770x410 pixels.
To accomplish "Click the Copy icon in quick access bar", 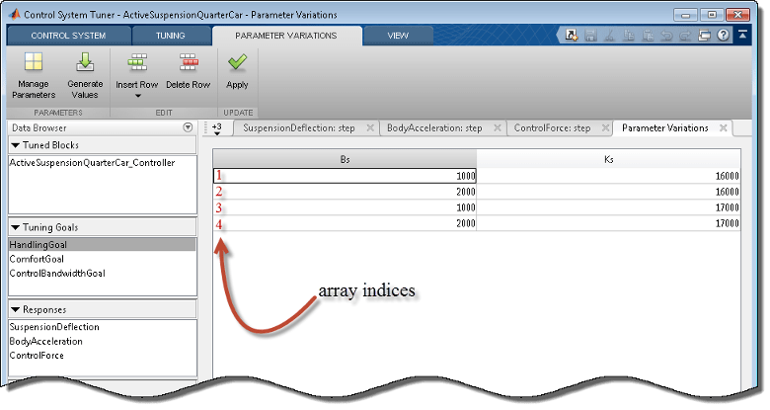I will (x=629, y=35).
